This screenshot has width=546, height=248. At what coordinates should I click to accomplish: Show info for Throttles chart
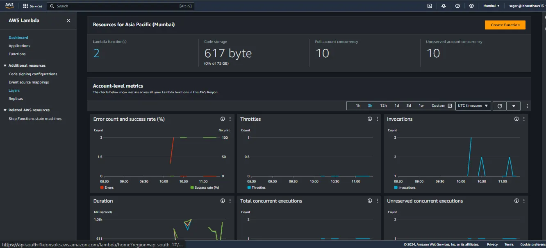[370, 119]
